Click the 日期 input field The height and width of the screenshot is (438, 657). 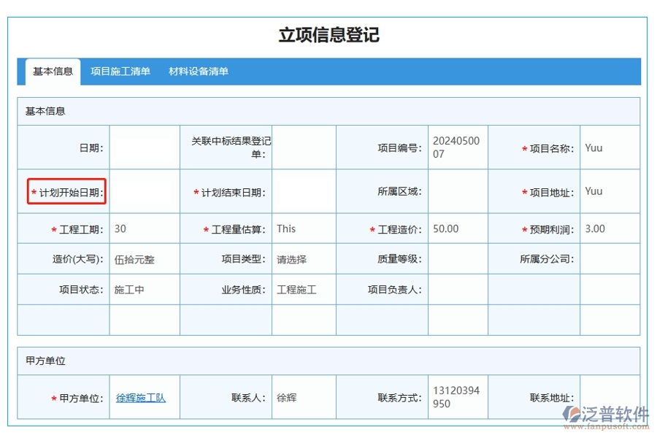[x=143, y=147]
